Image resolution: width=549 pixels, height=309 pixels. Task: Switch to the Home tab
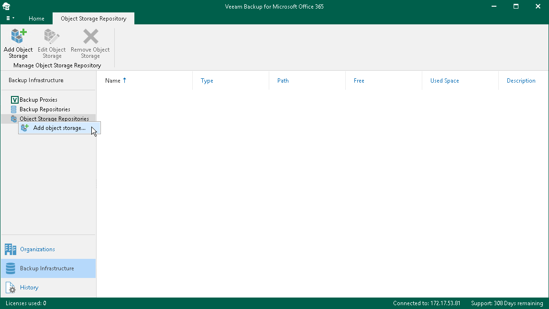pos(36,19)
